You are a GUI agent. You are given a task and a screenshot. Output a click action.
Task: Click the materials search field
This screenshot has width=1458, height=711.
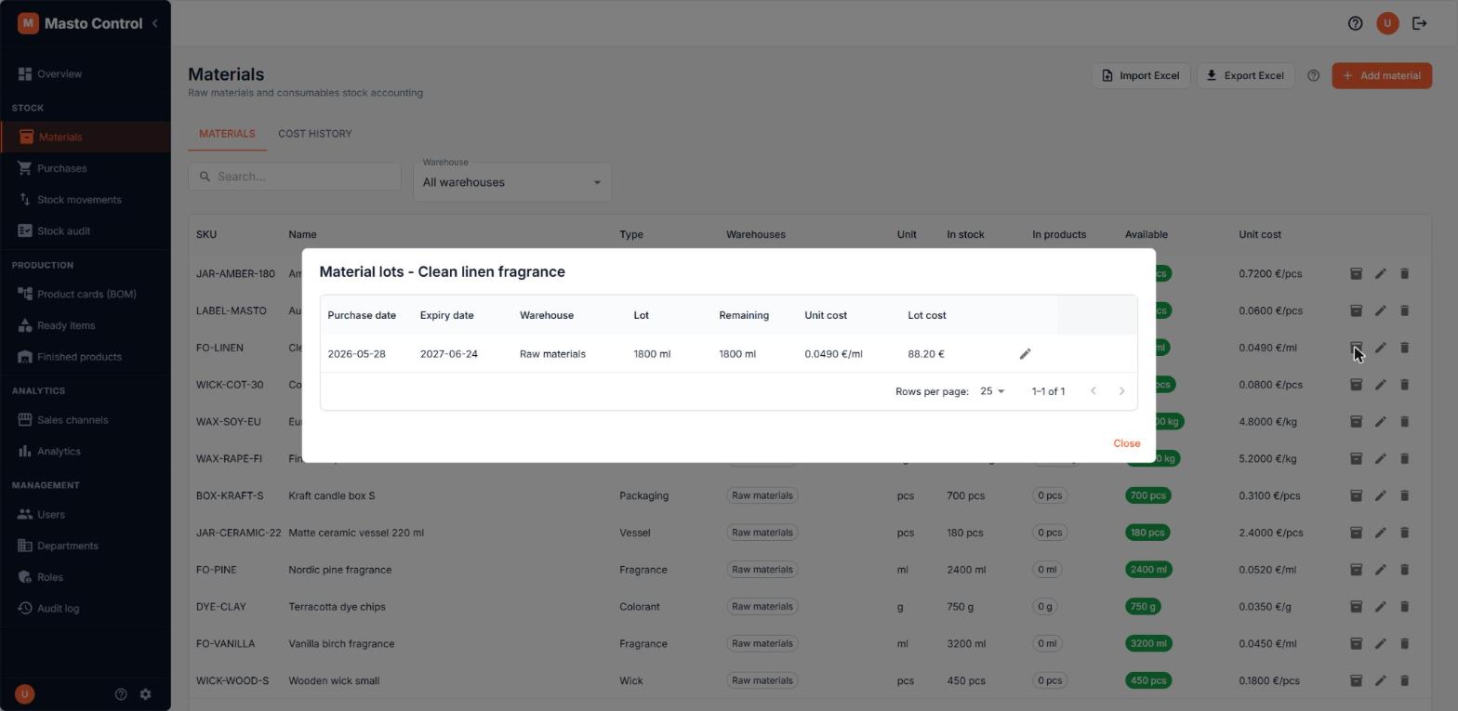[295, 177]
